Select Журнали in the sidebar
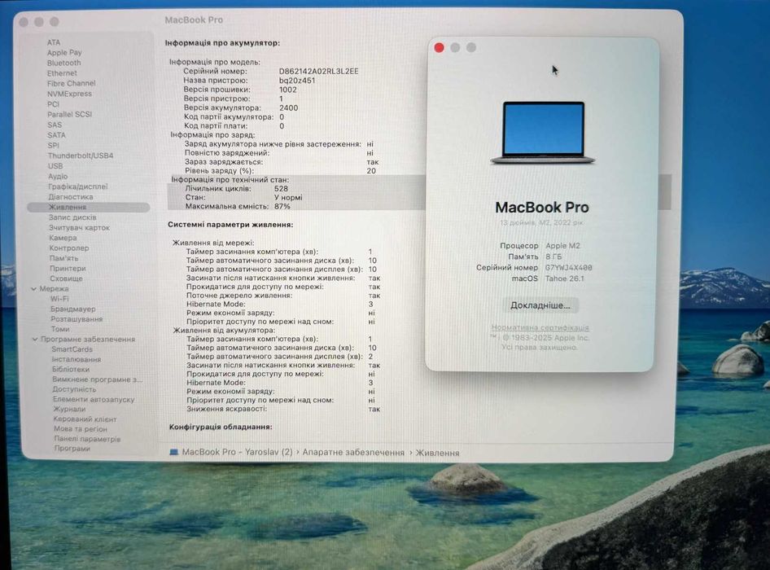Screen dimensions: 770x570 (69, 409)
